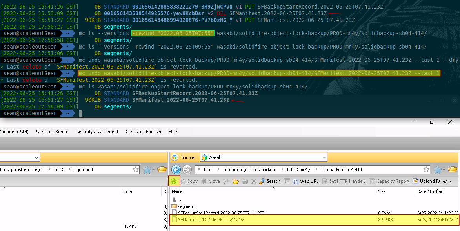
Task: Click the 1.7 KB size in left pane
Action: pyautogui.click(x=131, y=226)
